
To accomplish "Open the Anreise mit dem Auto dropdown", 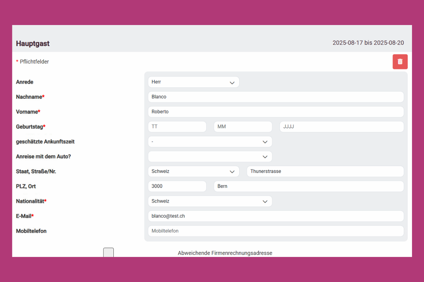I will [x=210, y=157].
